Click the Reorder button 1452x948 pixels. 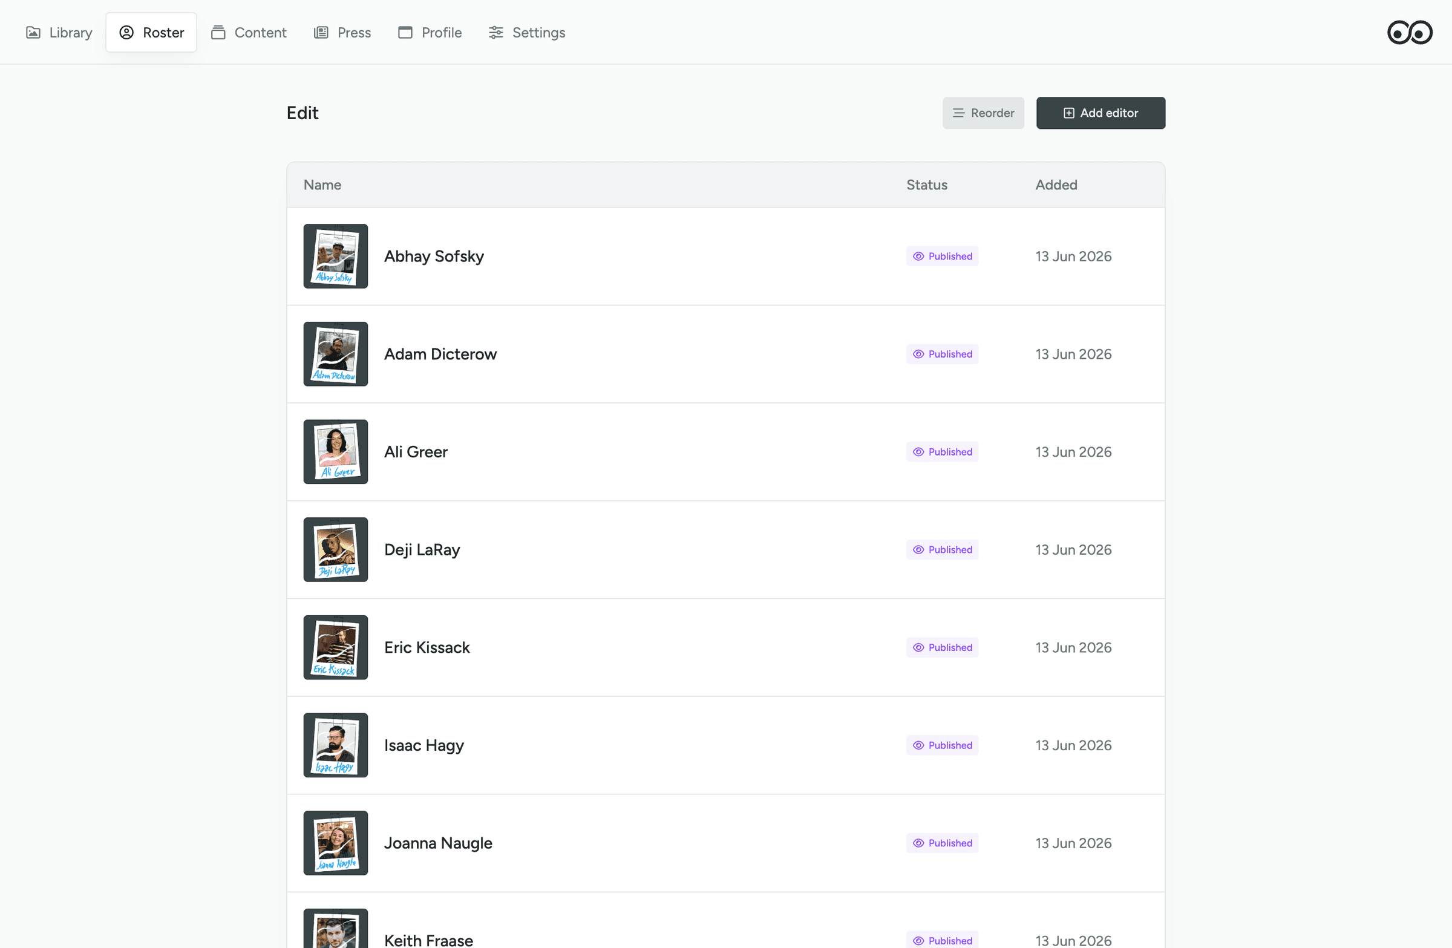983,113
